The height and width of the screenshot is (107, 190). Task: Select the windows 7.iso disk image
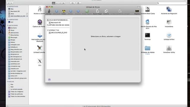pos(53,30)
